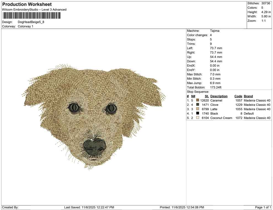273x210 pixels.
Task: Click the Colorway 1 value
Action: click(25, 26)
